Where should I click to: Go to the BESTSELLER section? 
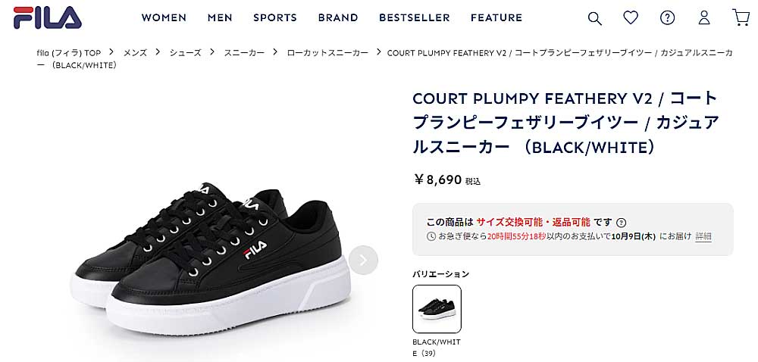(415, 17)
